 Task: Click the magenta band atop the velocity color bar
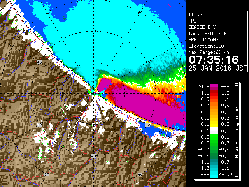pyautogui.click(x=214, y=87)
